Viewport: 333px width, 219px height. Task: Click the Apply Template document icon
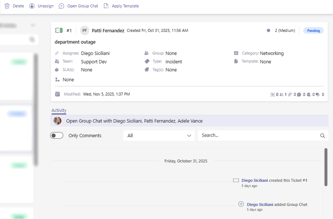[106, 6]
